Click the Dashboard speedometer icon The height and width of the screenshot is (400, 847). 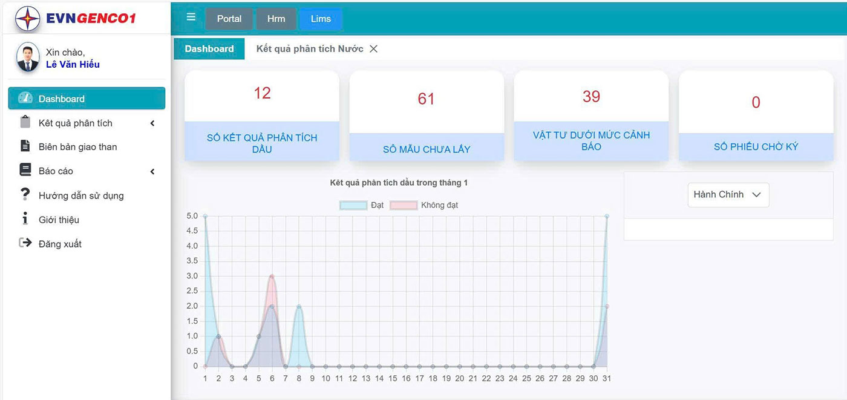click(x=25, y=98)
